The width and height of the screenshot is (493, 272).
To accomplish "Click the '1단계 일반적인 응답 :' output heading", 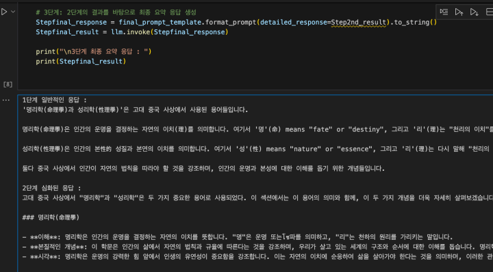I will pos(54,100).
